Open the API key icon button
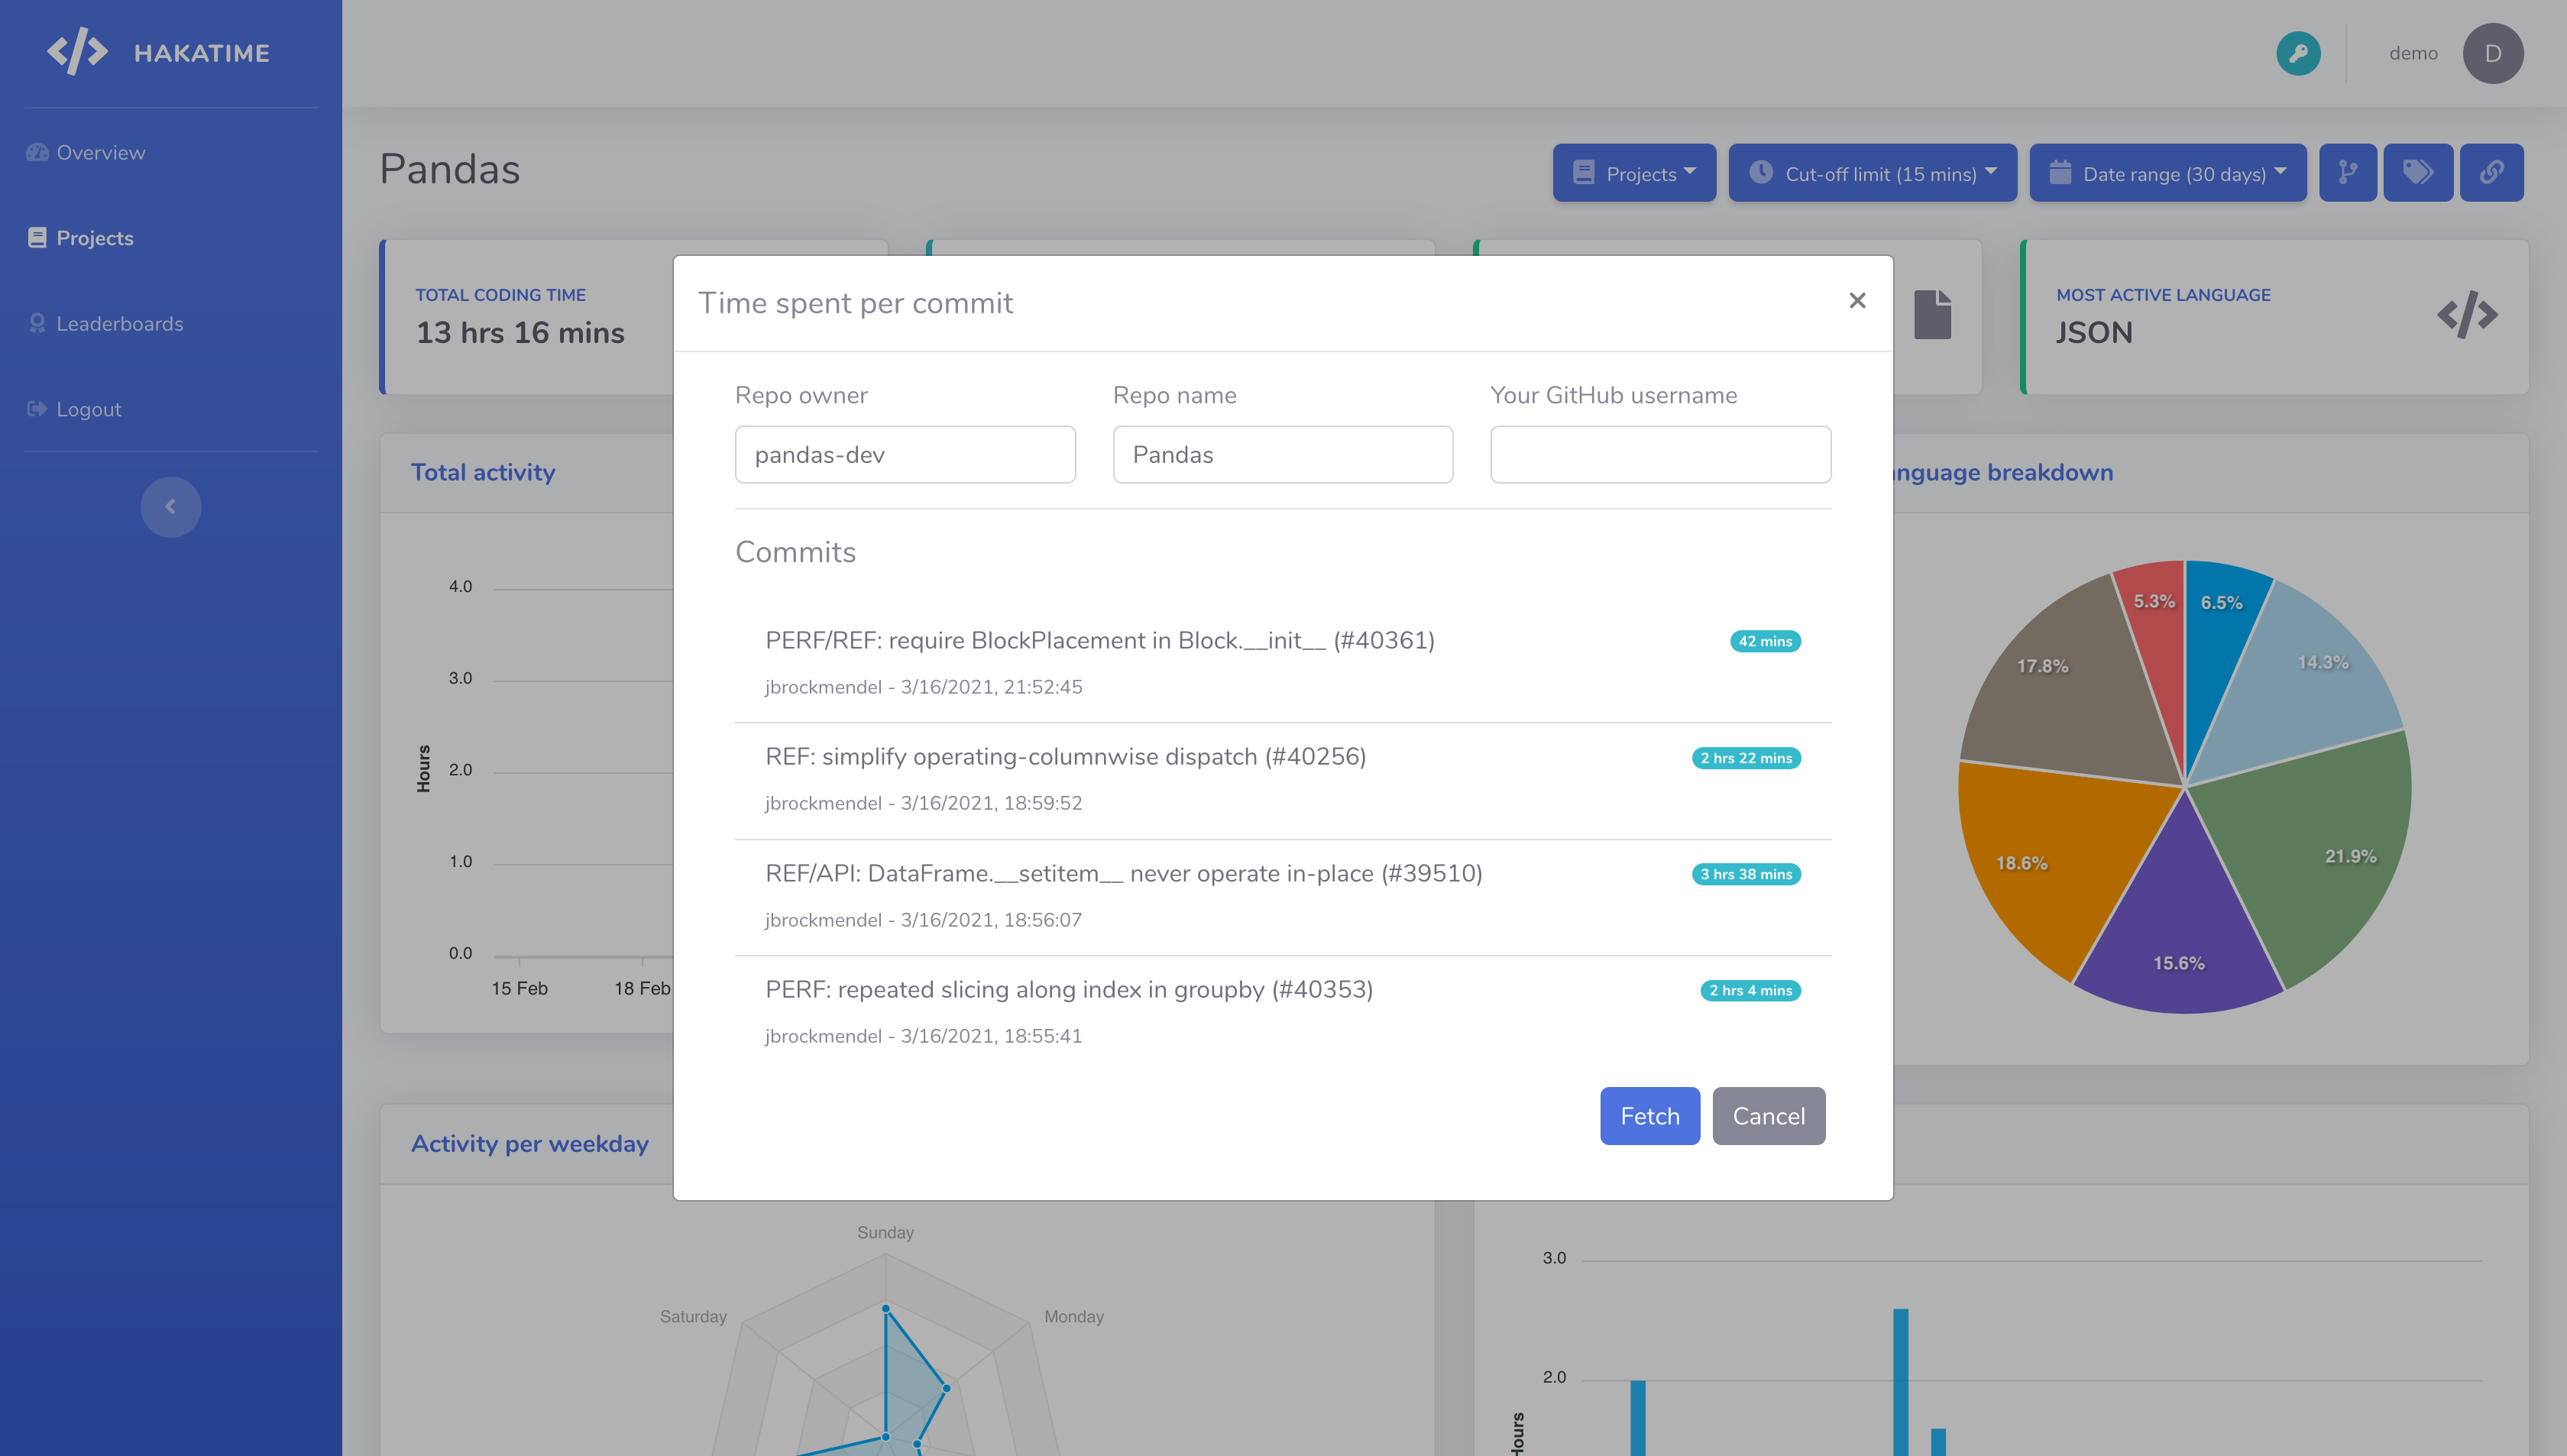Screen dimensions: 2567x1456 coord(2298,53)
